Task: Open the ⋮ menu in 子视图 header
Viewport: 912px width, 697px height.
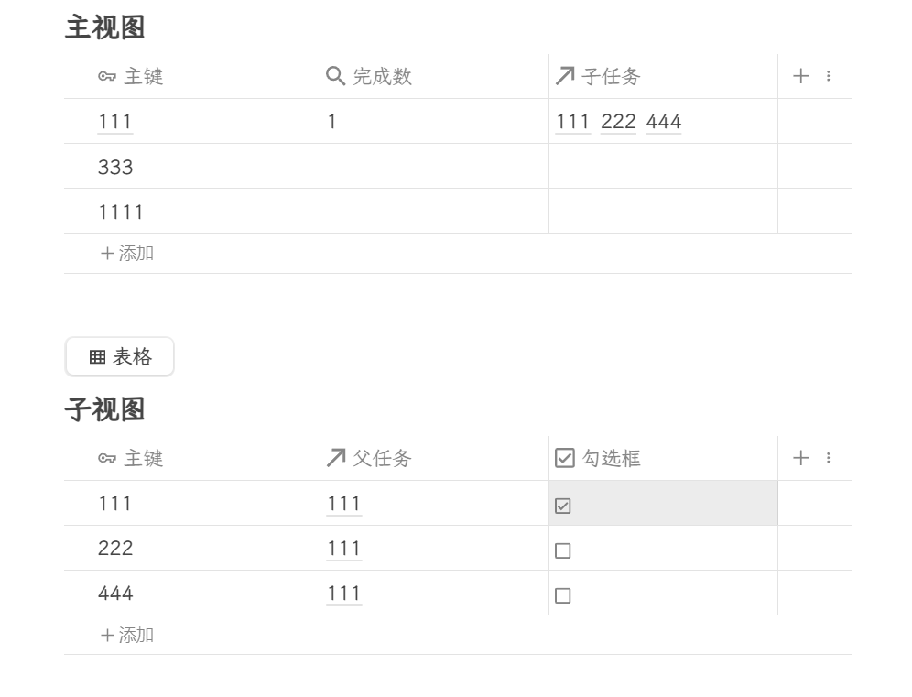Action: tap(828, 458)
